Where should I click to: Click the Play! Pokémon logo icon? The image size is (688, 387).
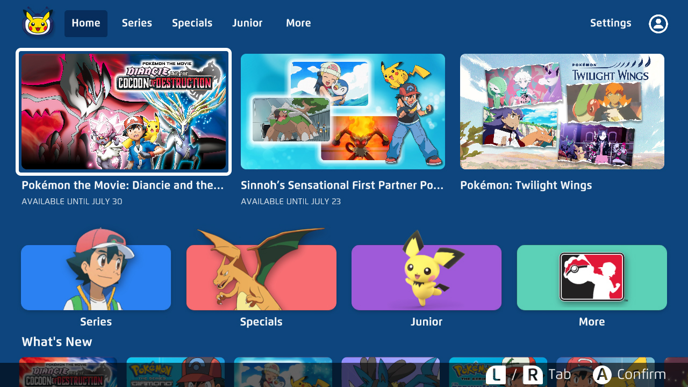(592, 277)
